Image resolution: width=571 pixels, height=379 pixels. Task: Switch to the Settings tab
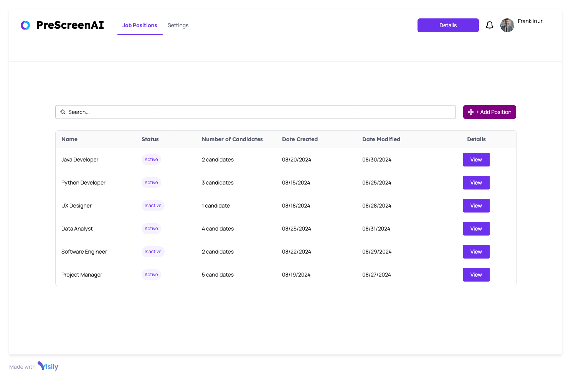click(x=178, y=25)
